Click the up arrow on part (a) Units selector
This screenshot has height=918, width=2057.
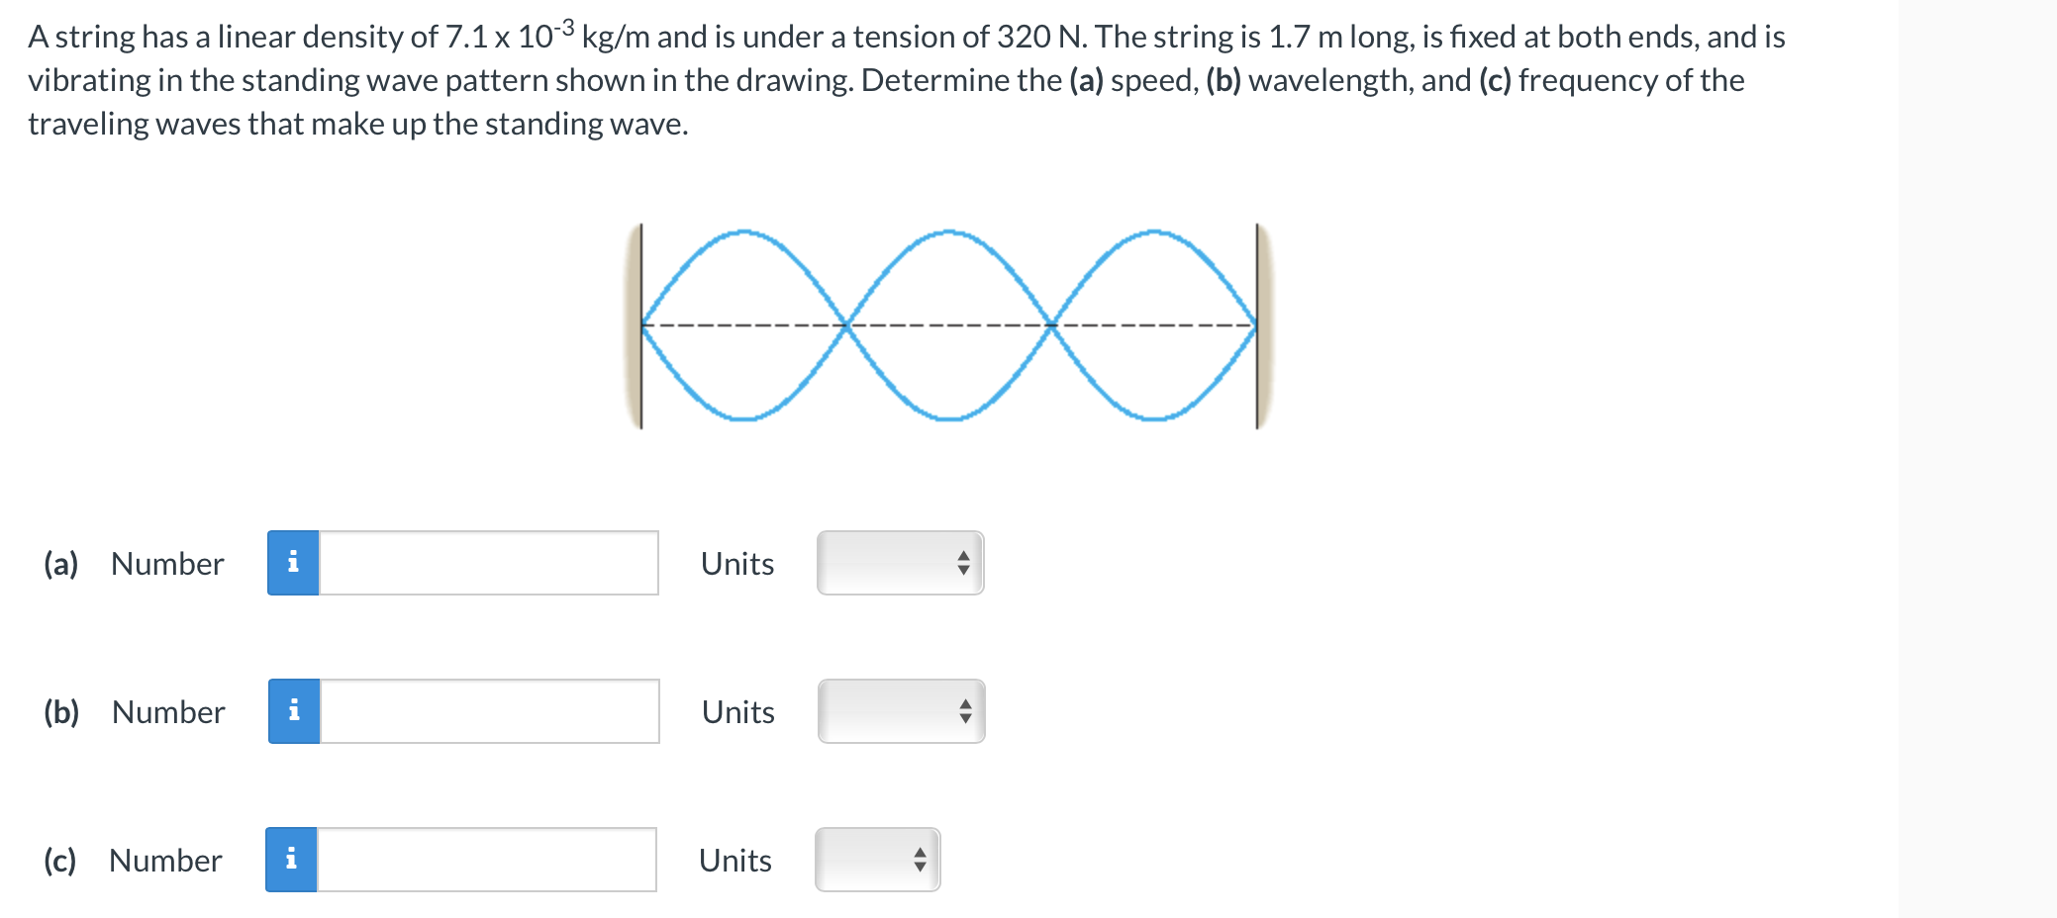coord(966,556)
